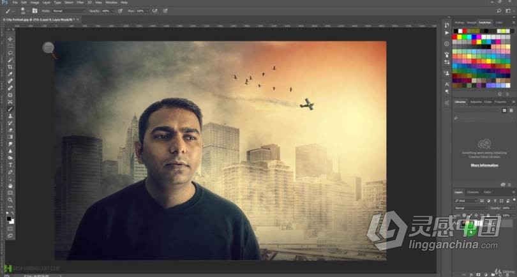Show Libraries items in grid view
Screen dimensions: 517x277
pos(504,110)
